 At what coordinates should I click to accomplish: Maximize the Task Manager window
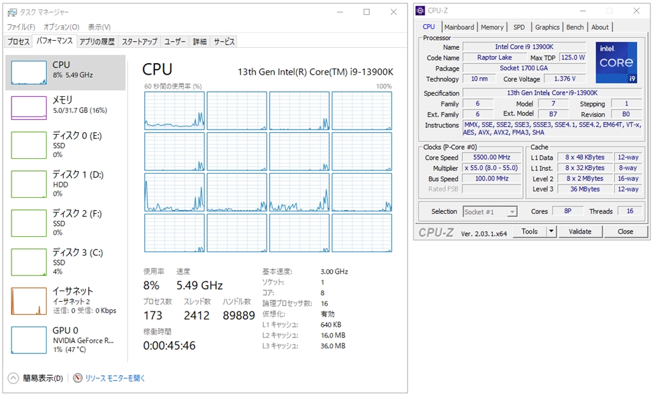[367, 12]
